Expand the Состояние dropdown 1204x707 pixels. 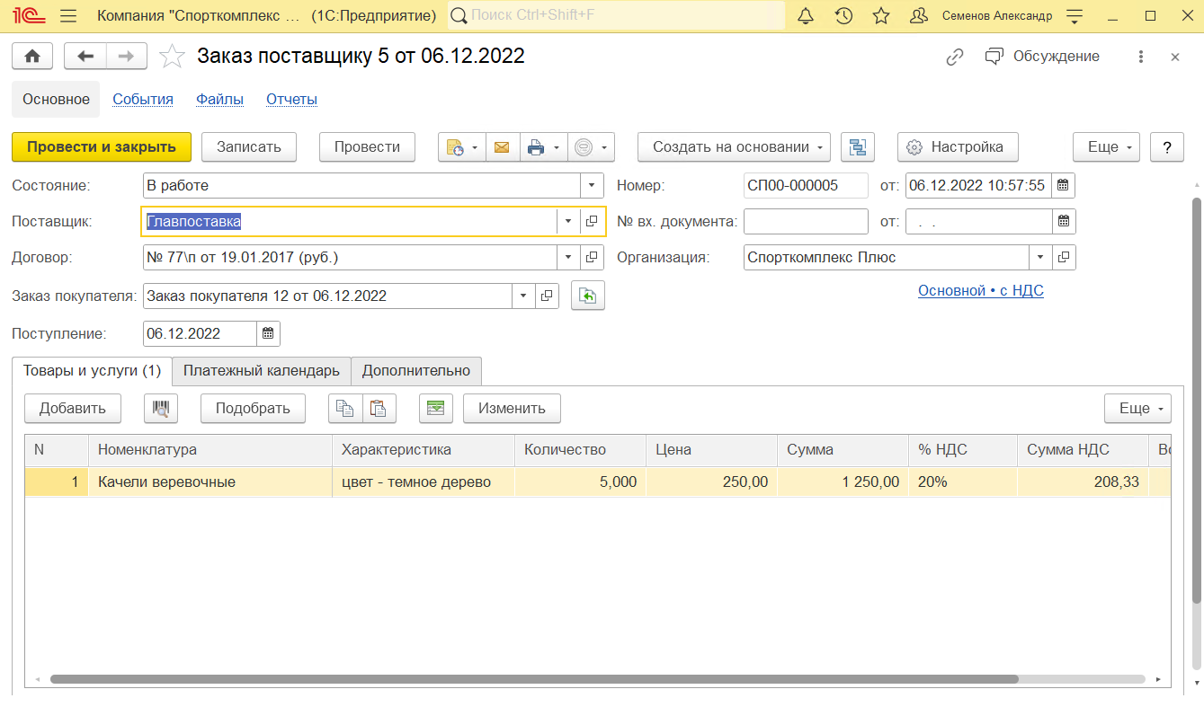coord(592,185)
